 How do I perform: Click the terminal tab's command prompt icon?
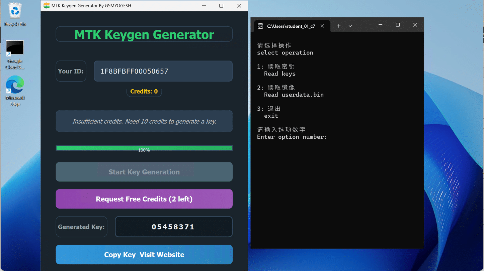(x=260, y=26)
